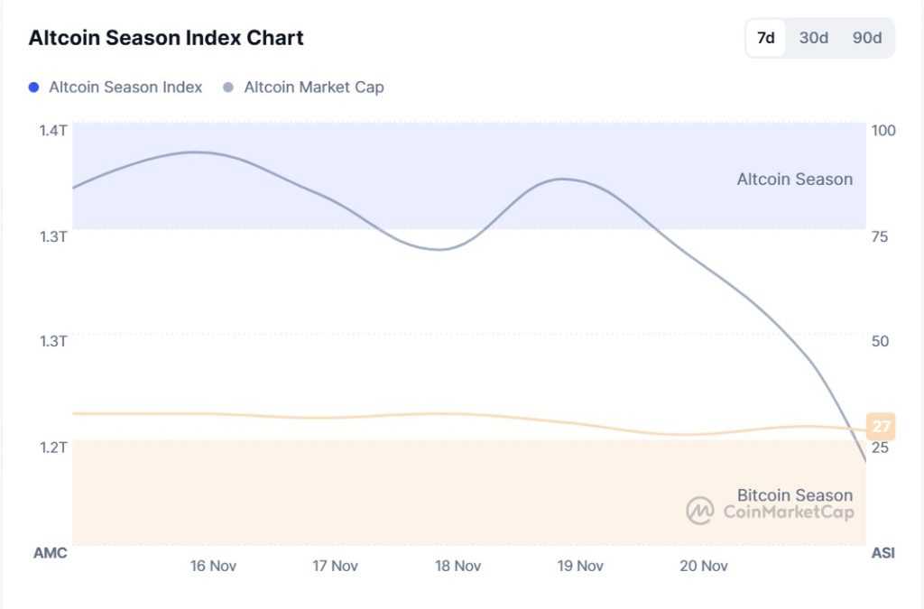
Task: Click the gray Altcoin Market Cap legend dot
Action: [x=227, y=87]
